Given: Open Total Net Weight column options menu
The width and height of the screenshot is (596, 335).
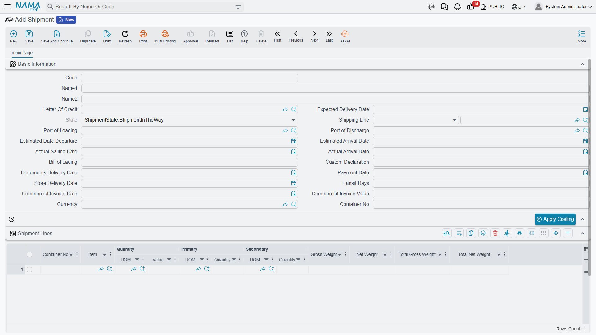Looking at the screenshot, I should pos(505,254).
